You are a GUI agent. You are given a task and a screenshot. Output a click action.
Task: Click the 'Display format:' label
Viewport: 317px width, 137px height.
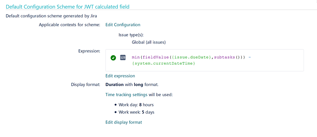click(86, 85)
